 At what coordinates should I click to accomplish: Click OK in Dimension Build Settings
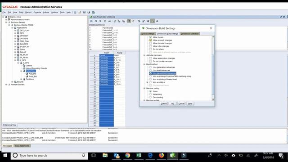[x=172, y=104]
